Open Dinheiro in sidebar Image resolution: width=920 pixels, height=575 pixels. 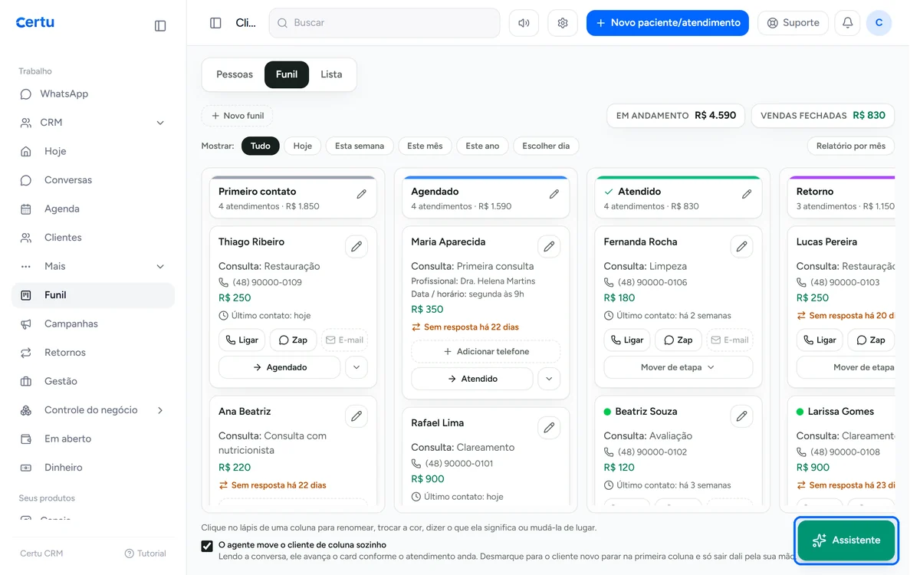click(x=93, y=468)
